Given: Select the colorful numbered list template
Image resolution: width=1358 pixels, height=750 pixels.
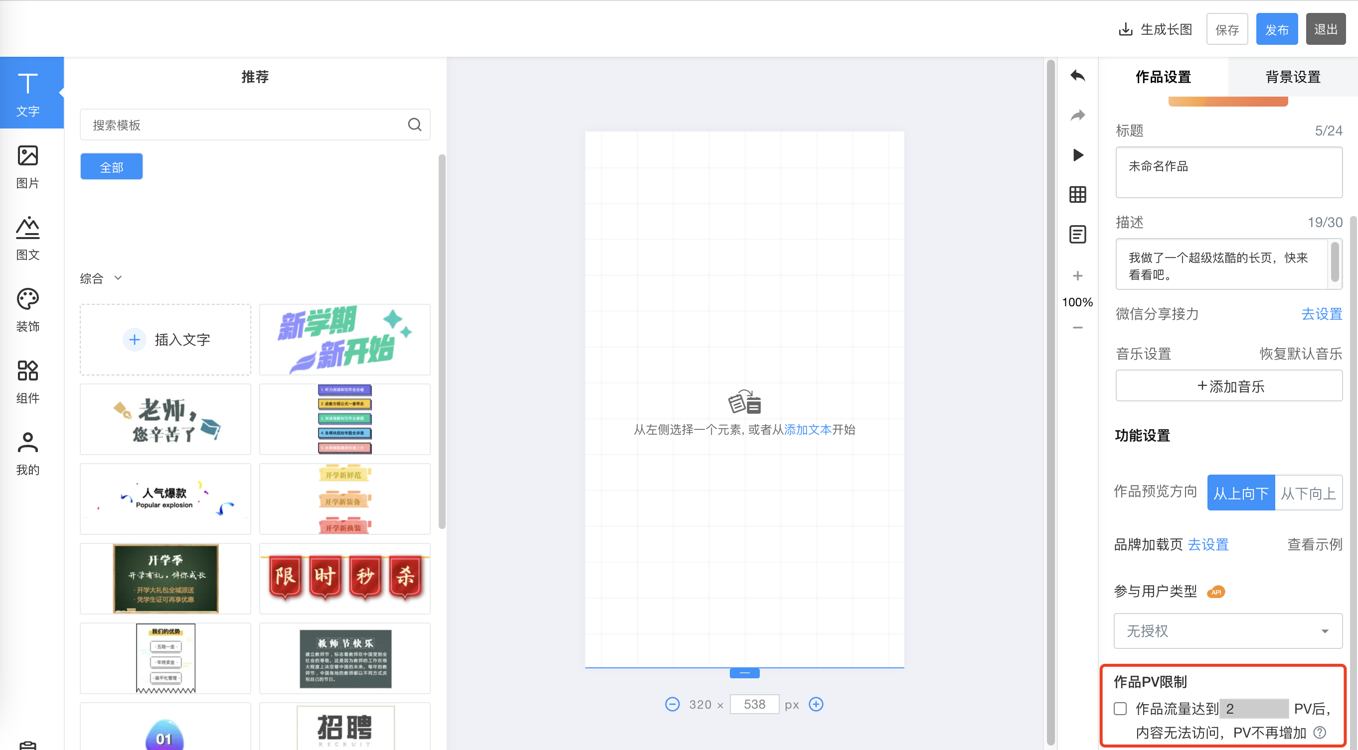Looking at the screenshot, I should pyautogui.click(x=345, y=419).
